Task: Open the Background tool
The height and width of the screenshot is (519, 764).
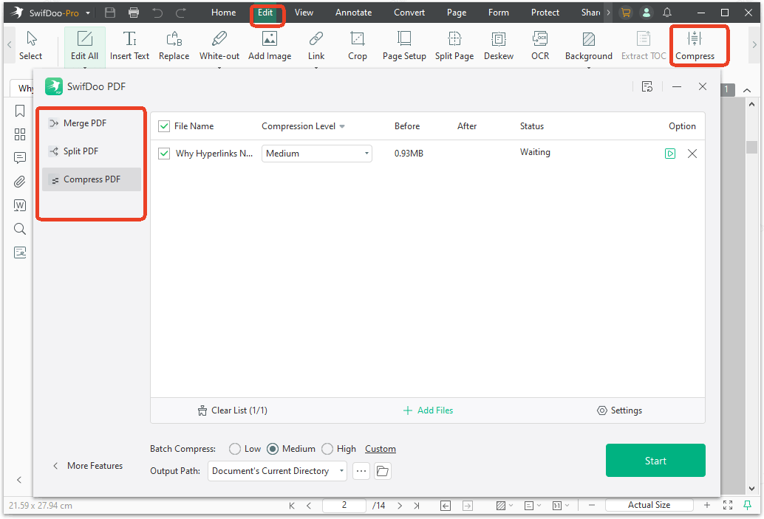Action: (x=589, y=45)
